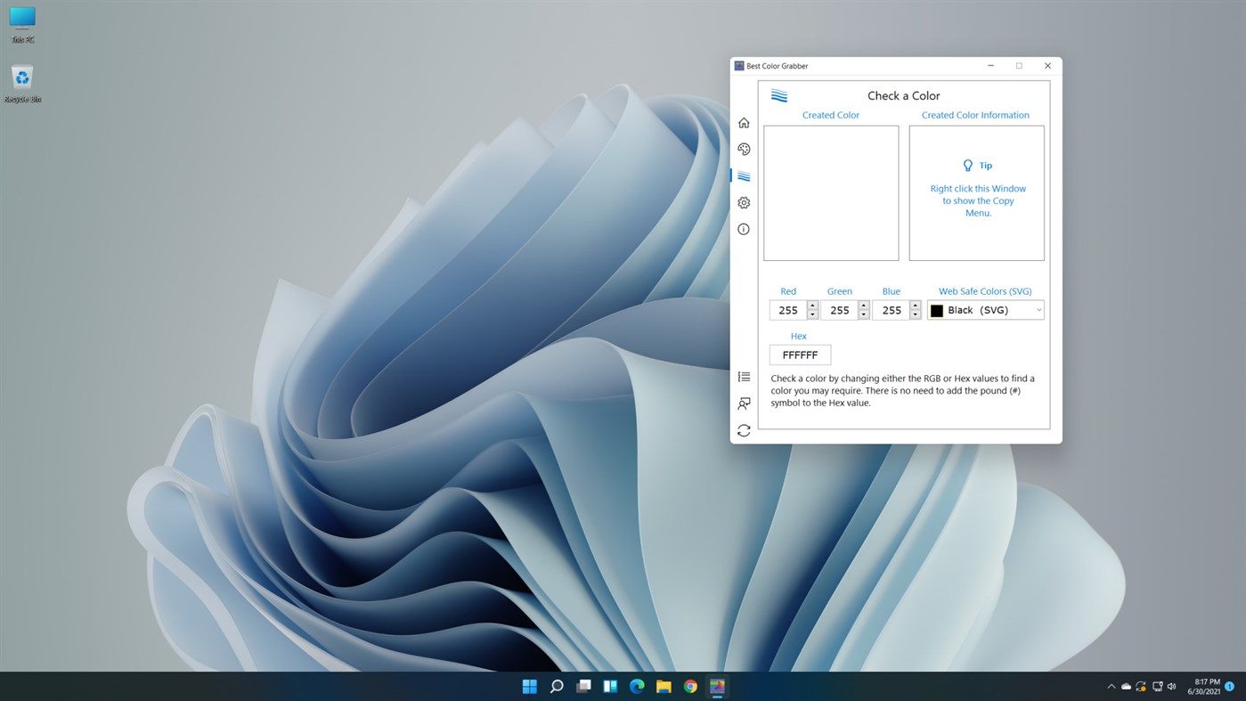Screen dimensions: 1246x701
Task: View app info via the sidebar info icon
Action: (x=744, y=229)
